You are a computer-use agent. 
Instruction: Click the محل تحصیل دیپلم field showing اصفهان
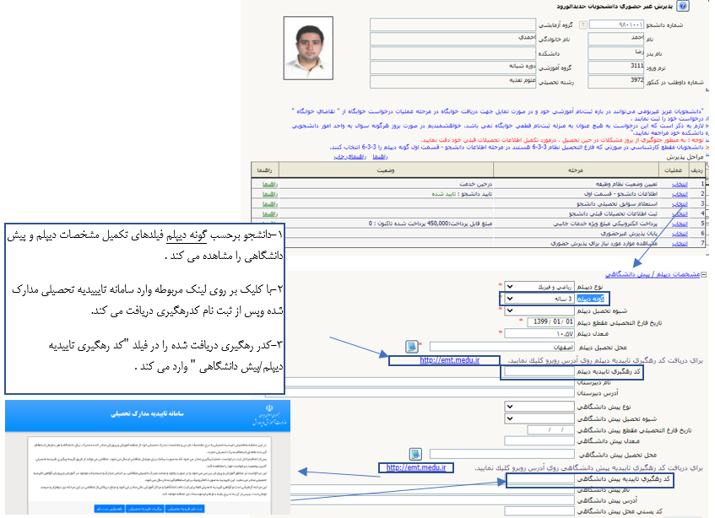501,347
